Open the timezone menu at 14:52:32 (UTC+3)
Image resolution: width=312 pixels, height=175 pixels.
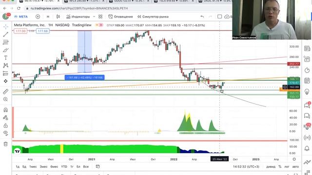tap(246, 167)
